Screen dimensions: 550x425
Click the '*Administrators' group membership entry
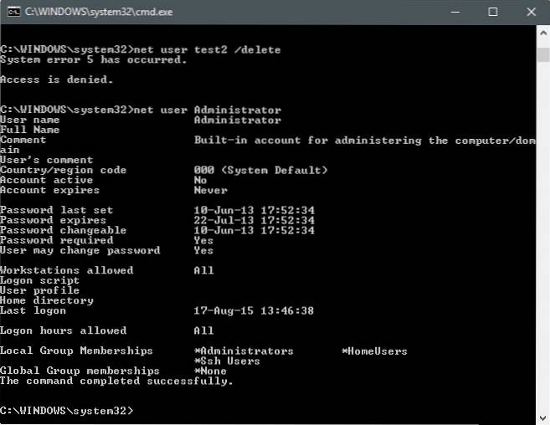(x=244, y=351)
